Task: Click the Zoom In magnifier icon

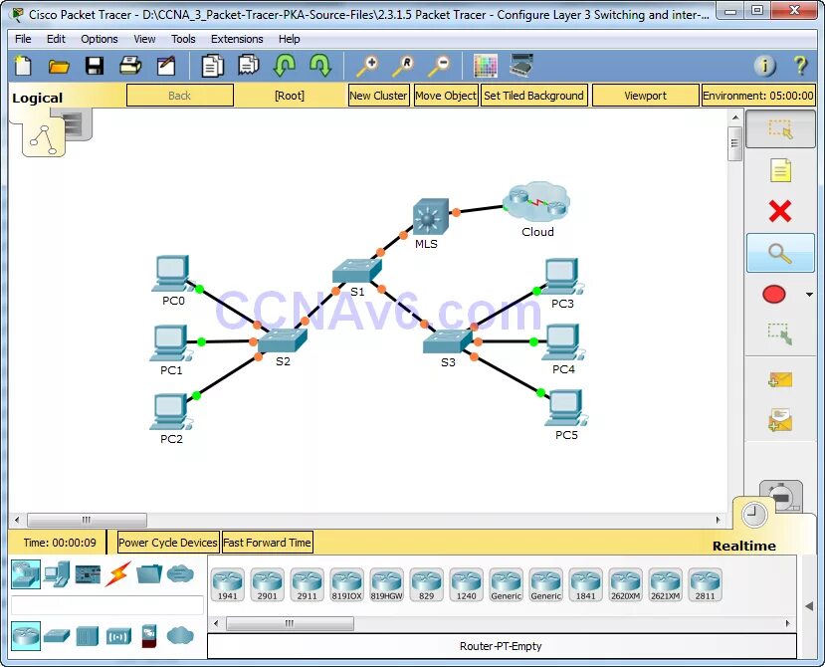Action: coord(367,67)
